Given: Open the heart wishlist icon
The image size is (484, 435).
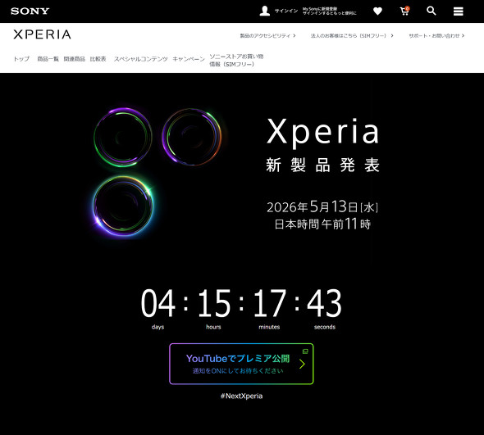Looking at the screenshot, I should (x=377, y=11).
